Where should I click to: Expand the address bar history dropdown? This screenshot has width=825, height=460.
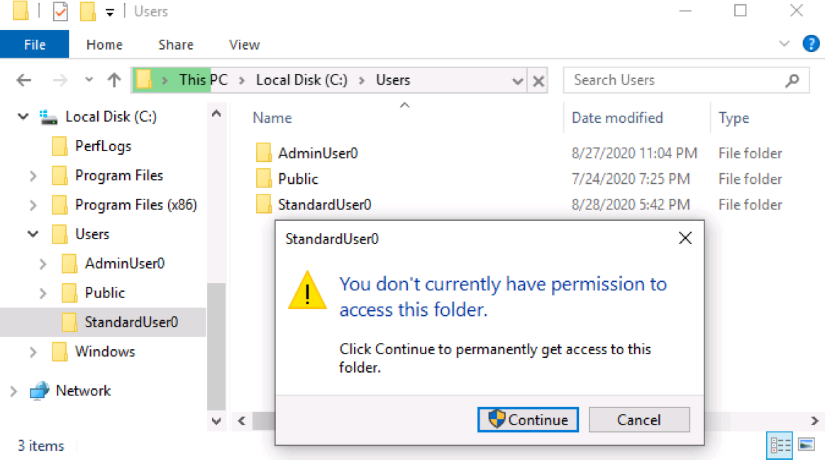coord(517,81)
